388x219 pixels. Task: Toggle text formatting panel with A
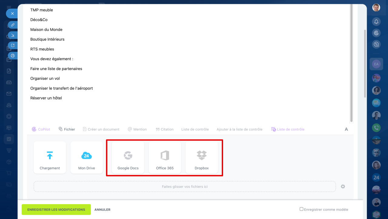(346, 129)
